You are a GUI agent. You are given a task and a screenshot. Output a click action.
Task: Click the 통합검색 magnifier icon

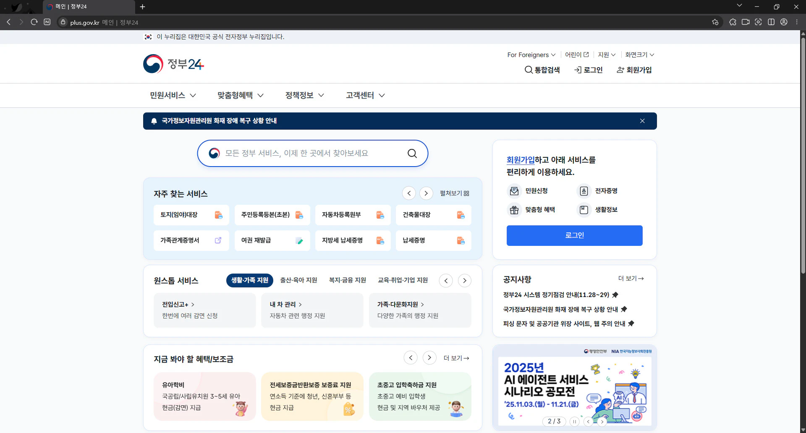click(x=529, y=70)
